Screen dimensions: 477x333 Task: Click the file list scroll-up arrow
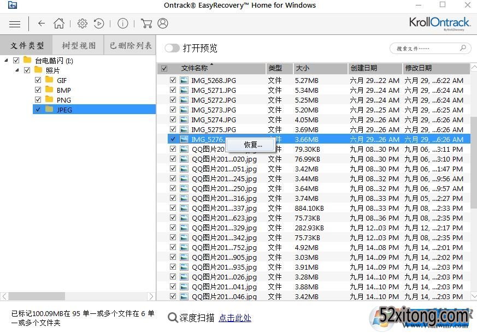(x=474, y=68)
